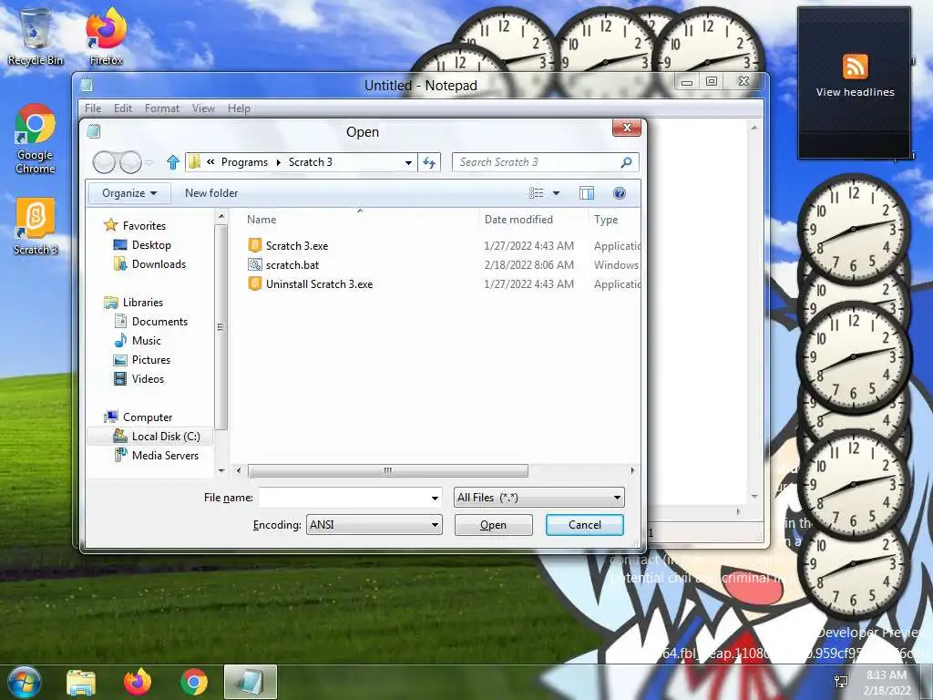Click the Cancel button
The image size is (933, 700).
[x=584, y=525]
